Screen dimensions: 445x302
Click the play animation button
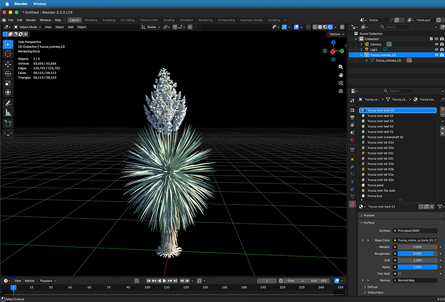point(165,281)
